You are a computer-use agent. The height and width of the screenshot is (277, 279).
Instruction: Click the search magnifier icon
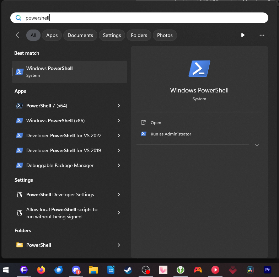pos(18,18)
